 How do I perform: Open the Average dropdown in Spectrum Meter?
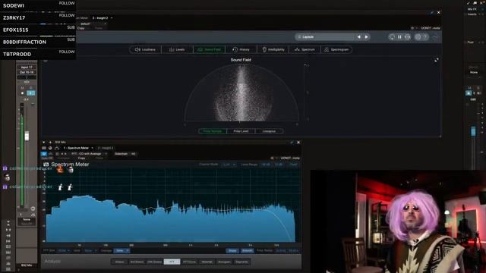pos(121,250)
